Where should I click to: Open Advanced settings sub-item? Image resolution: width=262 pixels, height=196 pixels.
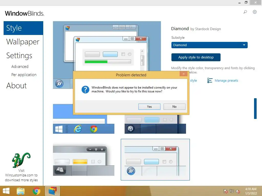pyautogui.click(x=20, y=67)
